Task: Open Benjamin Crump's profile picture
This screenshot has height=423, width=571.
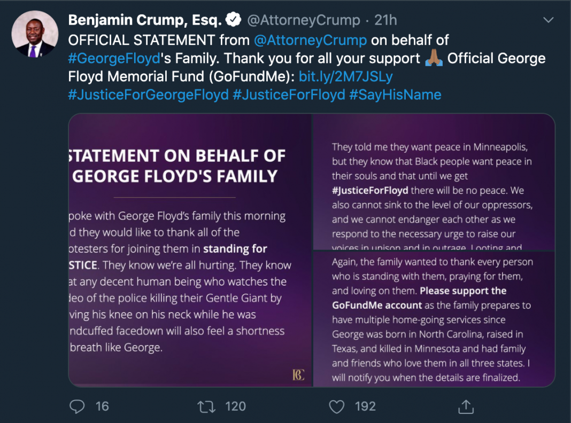Action: (x=34, y=34)
